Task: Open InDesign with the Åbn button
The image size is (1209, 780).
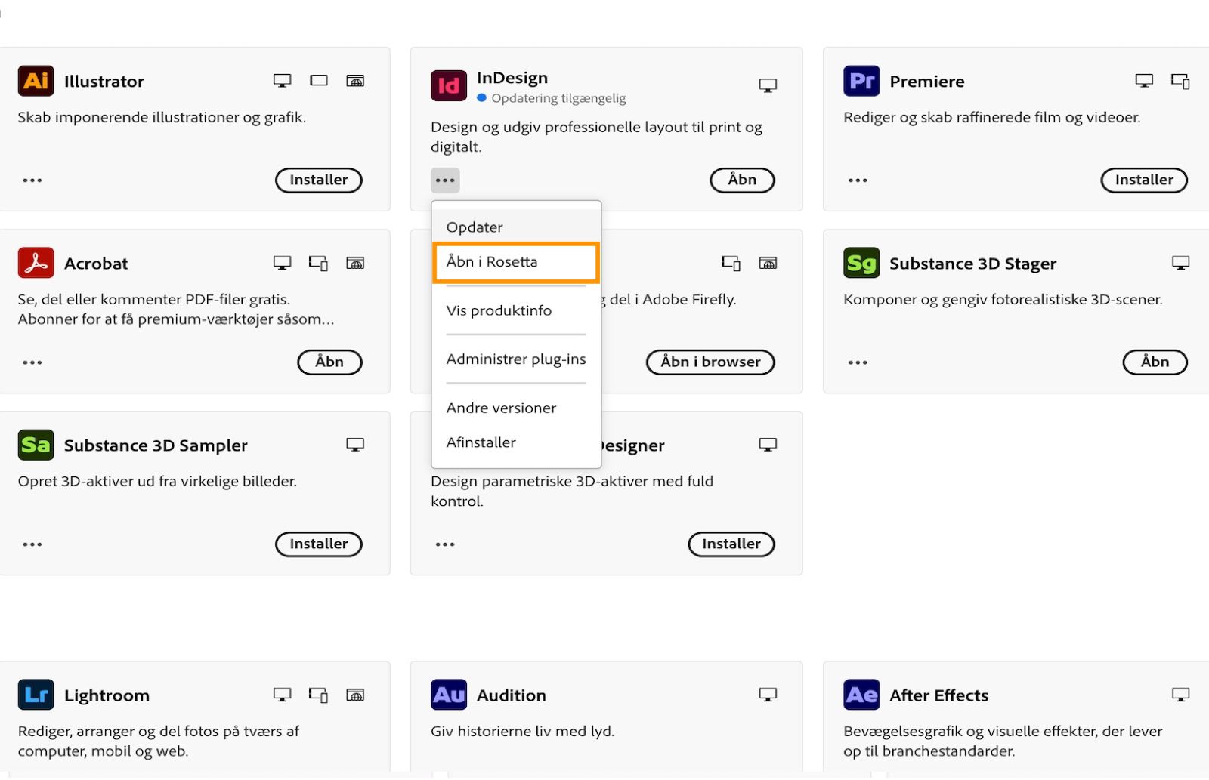Action: (742, 180)
